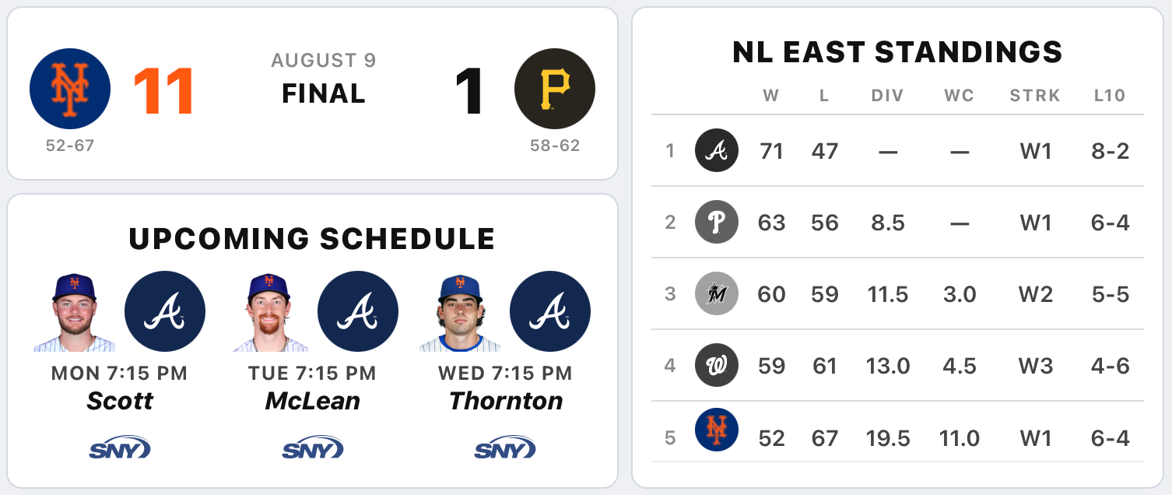Click the Braves logo for Monday's game
Image resolution: width=1172 pixels, height=495 pixels.
[165, 311]
